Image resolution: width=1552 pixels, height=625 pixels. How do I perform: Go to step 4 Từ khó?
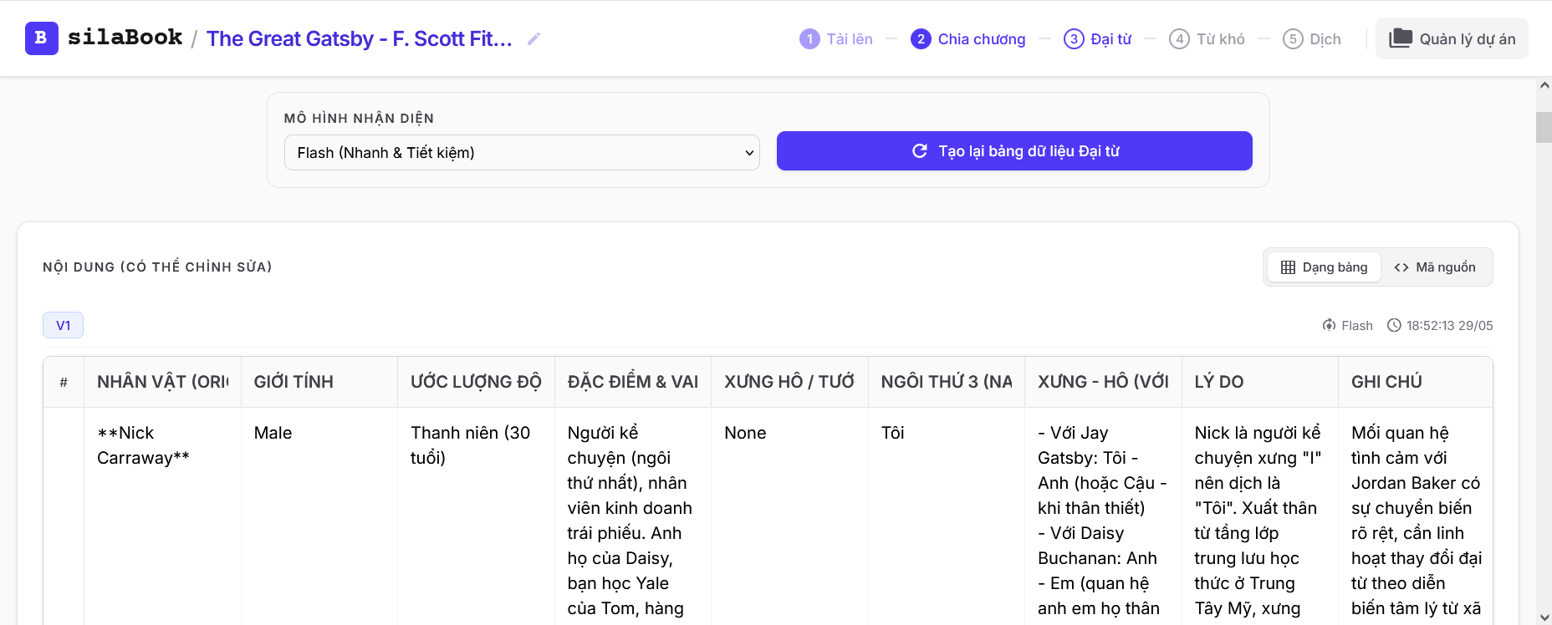1207,38
